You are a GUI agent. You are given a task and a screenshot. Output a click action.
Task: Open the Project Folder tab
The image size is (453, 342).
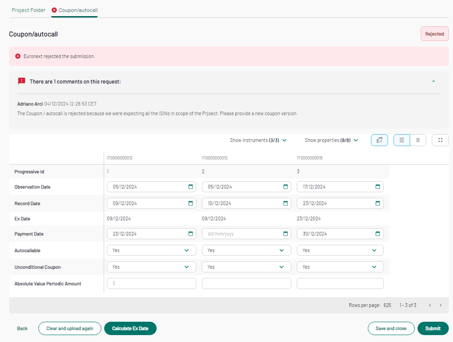[x=29, y=10]
